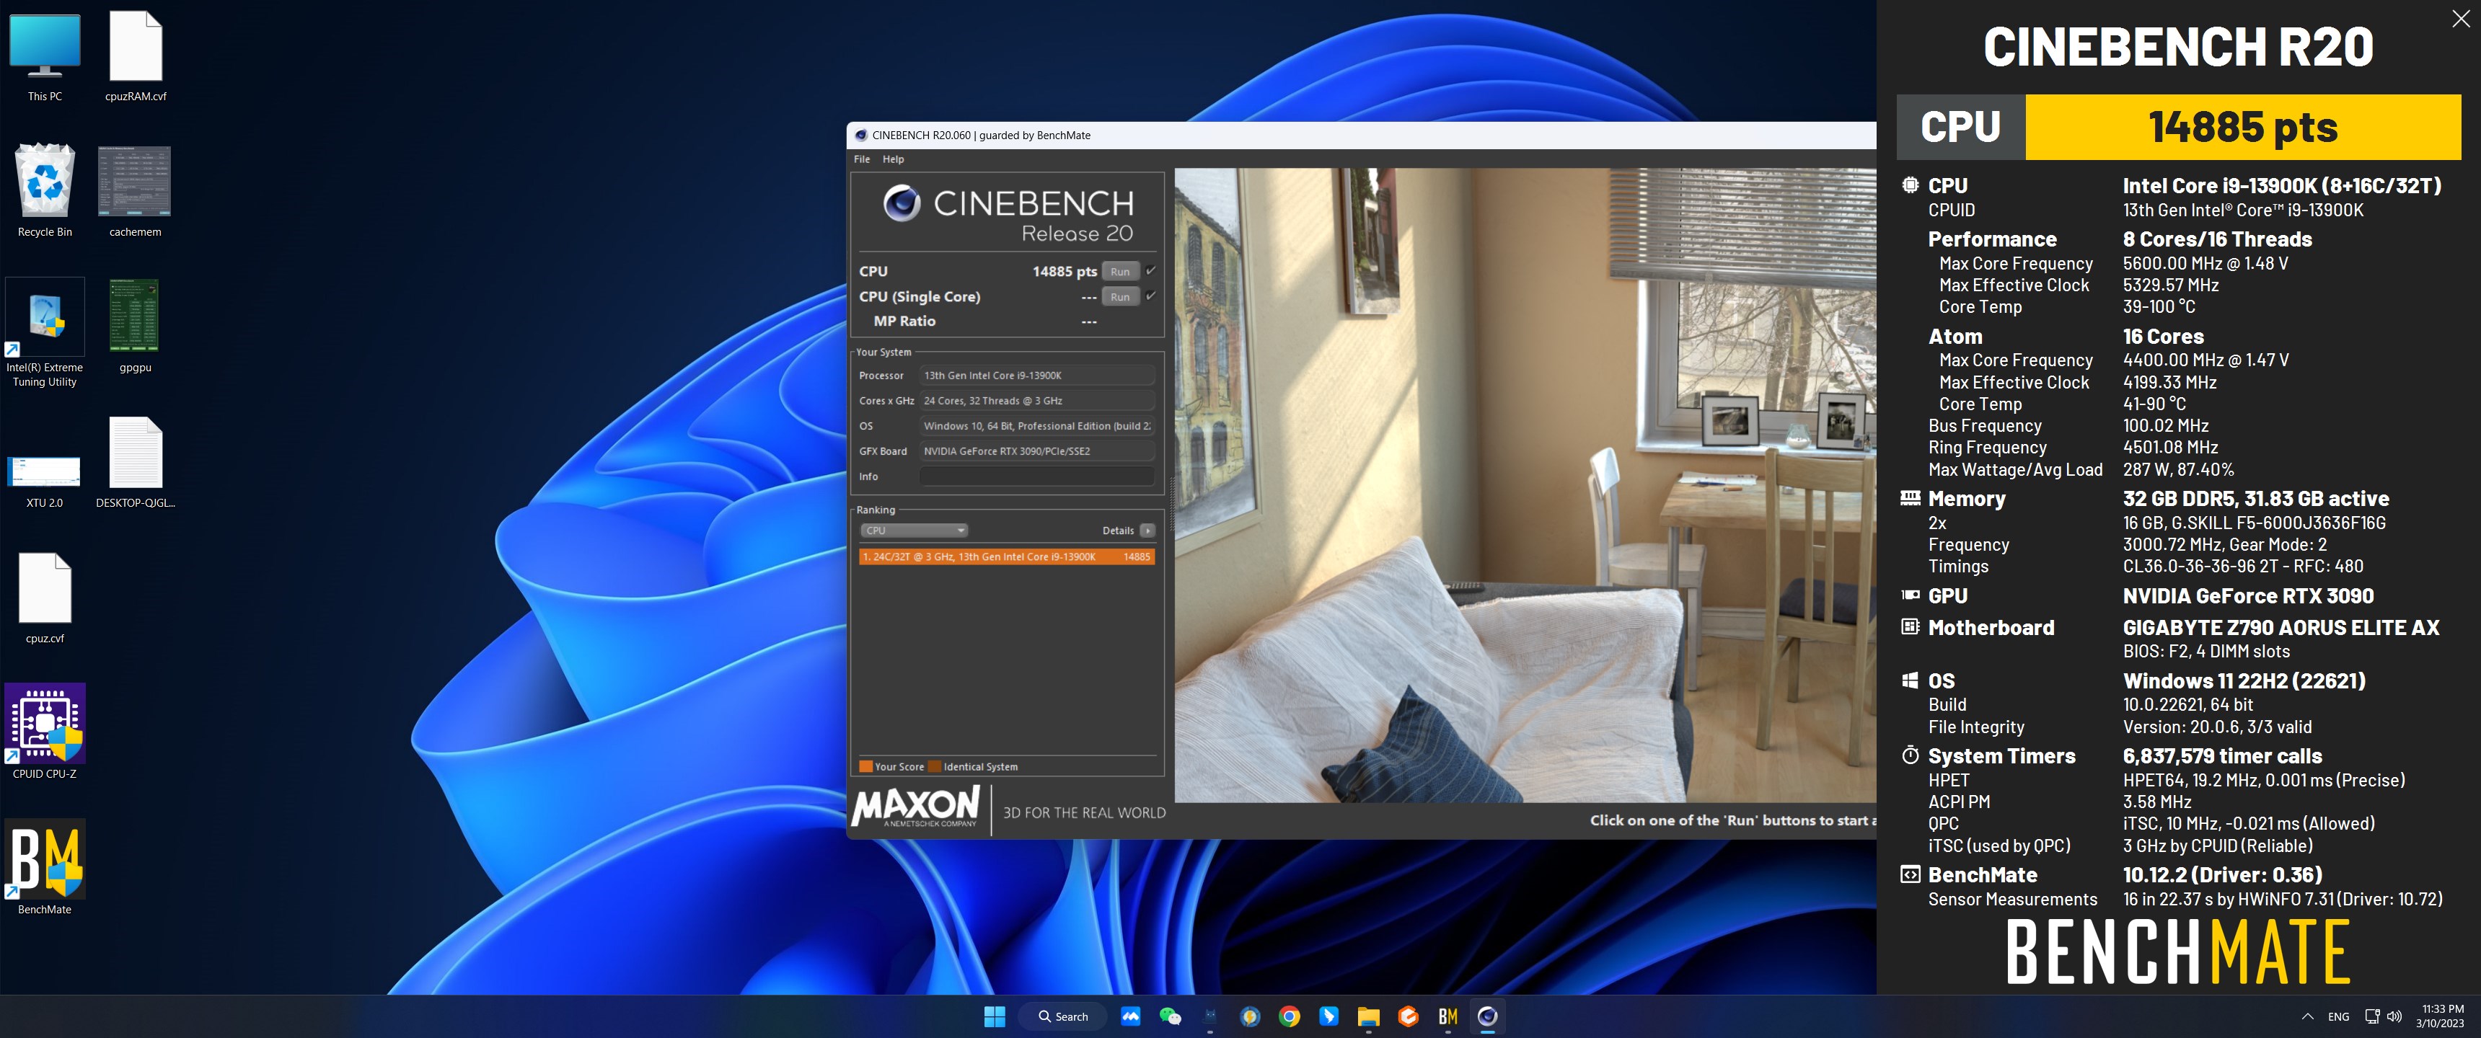Click the Max Wattage 287 W value
Screen dimensions: 2481x1038
click(2177, 470)
